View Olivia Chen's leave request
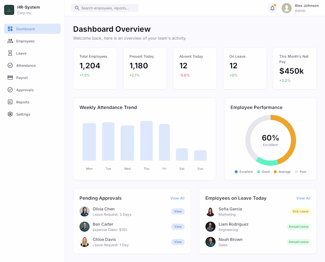Viewport: 325px width, 262px height. click(178, 211)
